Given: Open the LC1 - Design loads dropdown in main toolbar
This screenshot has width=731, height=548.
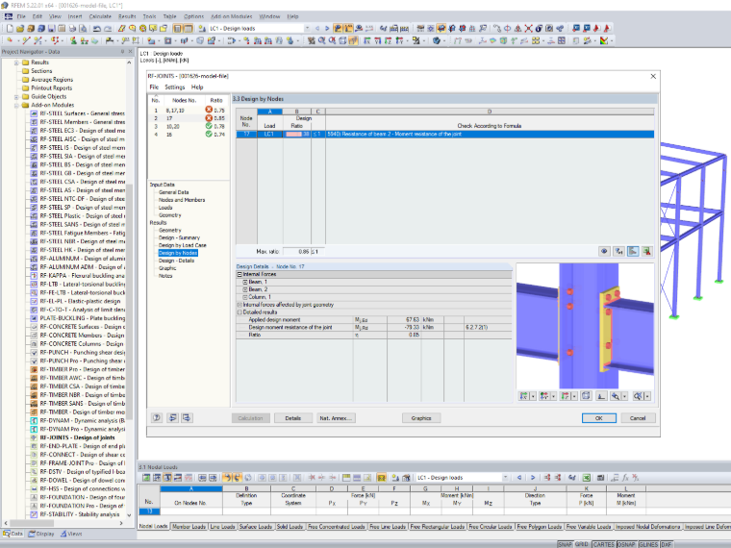Looking at the screenshot, I should [x=307, y=29].
